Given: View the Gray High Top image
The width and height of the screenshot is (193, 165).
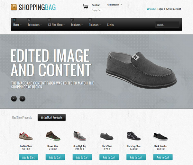Looking at the screenshot, I should click(x=80, y=136).
